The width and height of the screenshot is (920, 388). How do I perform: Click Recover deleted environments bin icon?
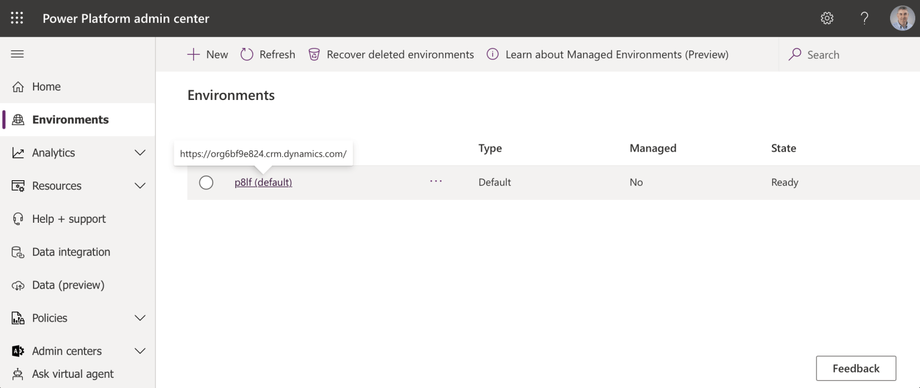[x=314, y=54]
